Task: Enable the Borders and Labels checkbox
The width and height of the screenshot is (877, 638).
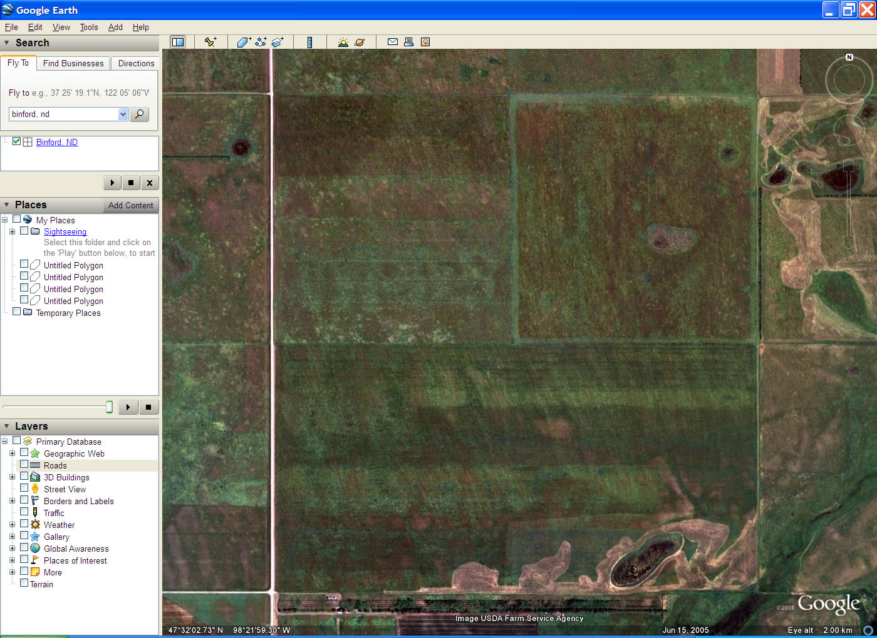Action: point(24,500)
